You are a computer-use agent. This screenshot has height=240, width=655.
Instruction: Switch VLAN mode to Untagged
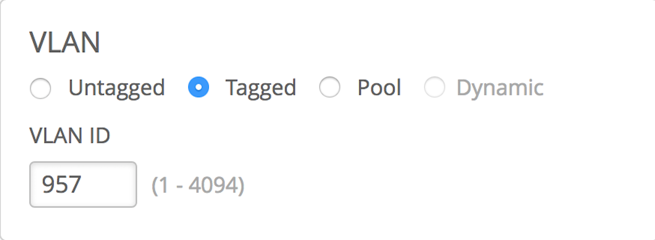coord(40,89)
